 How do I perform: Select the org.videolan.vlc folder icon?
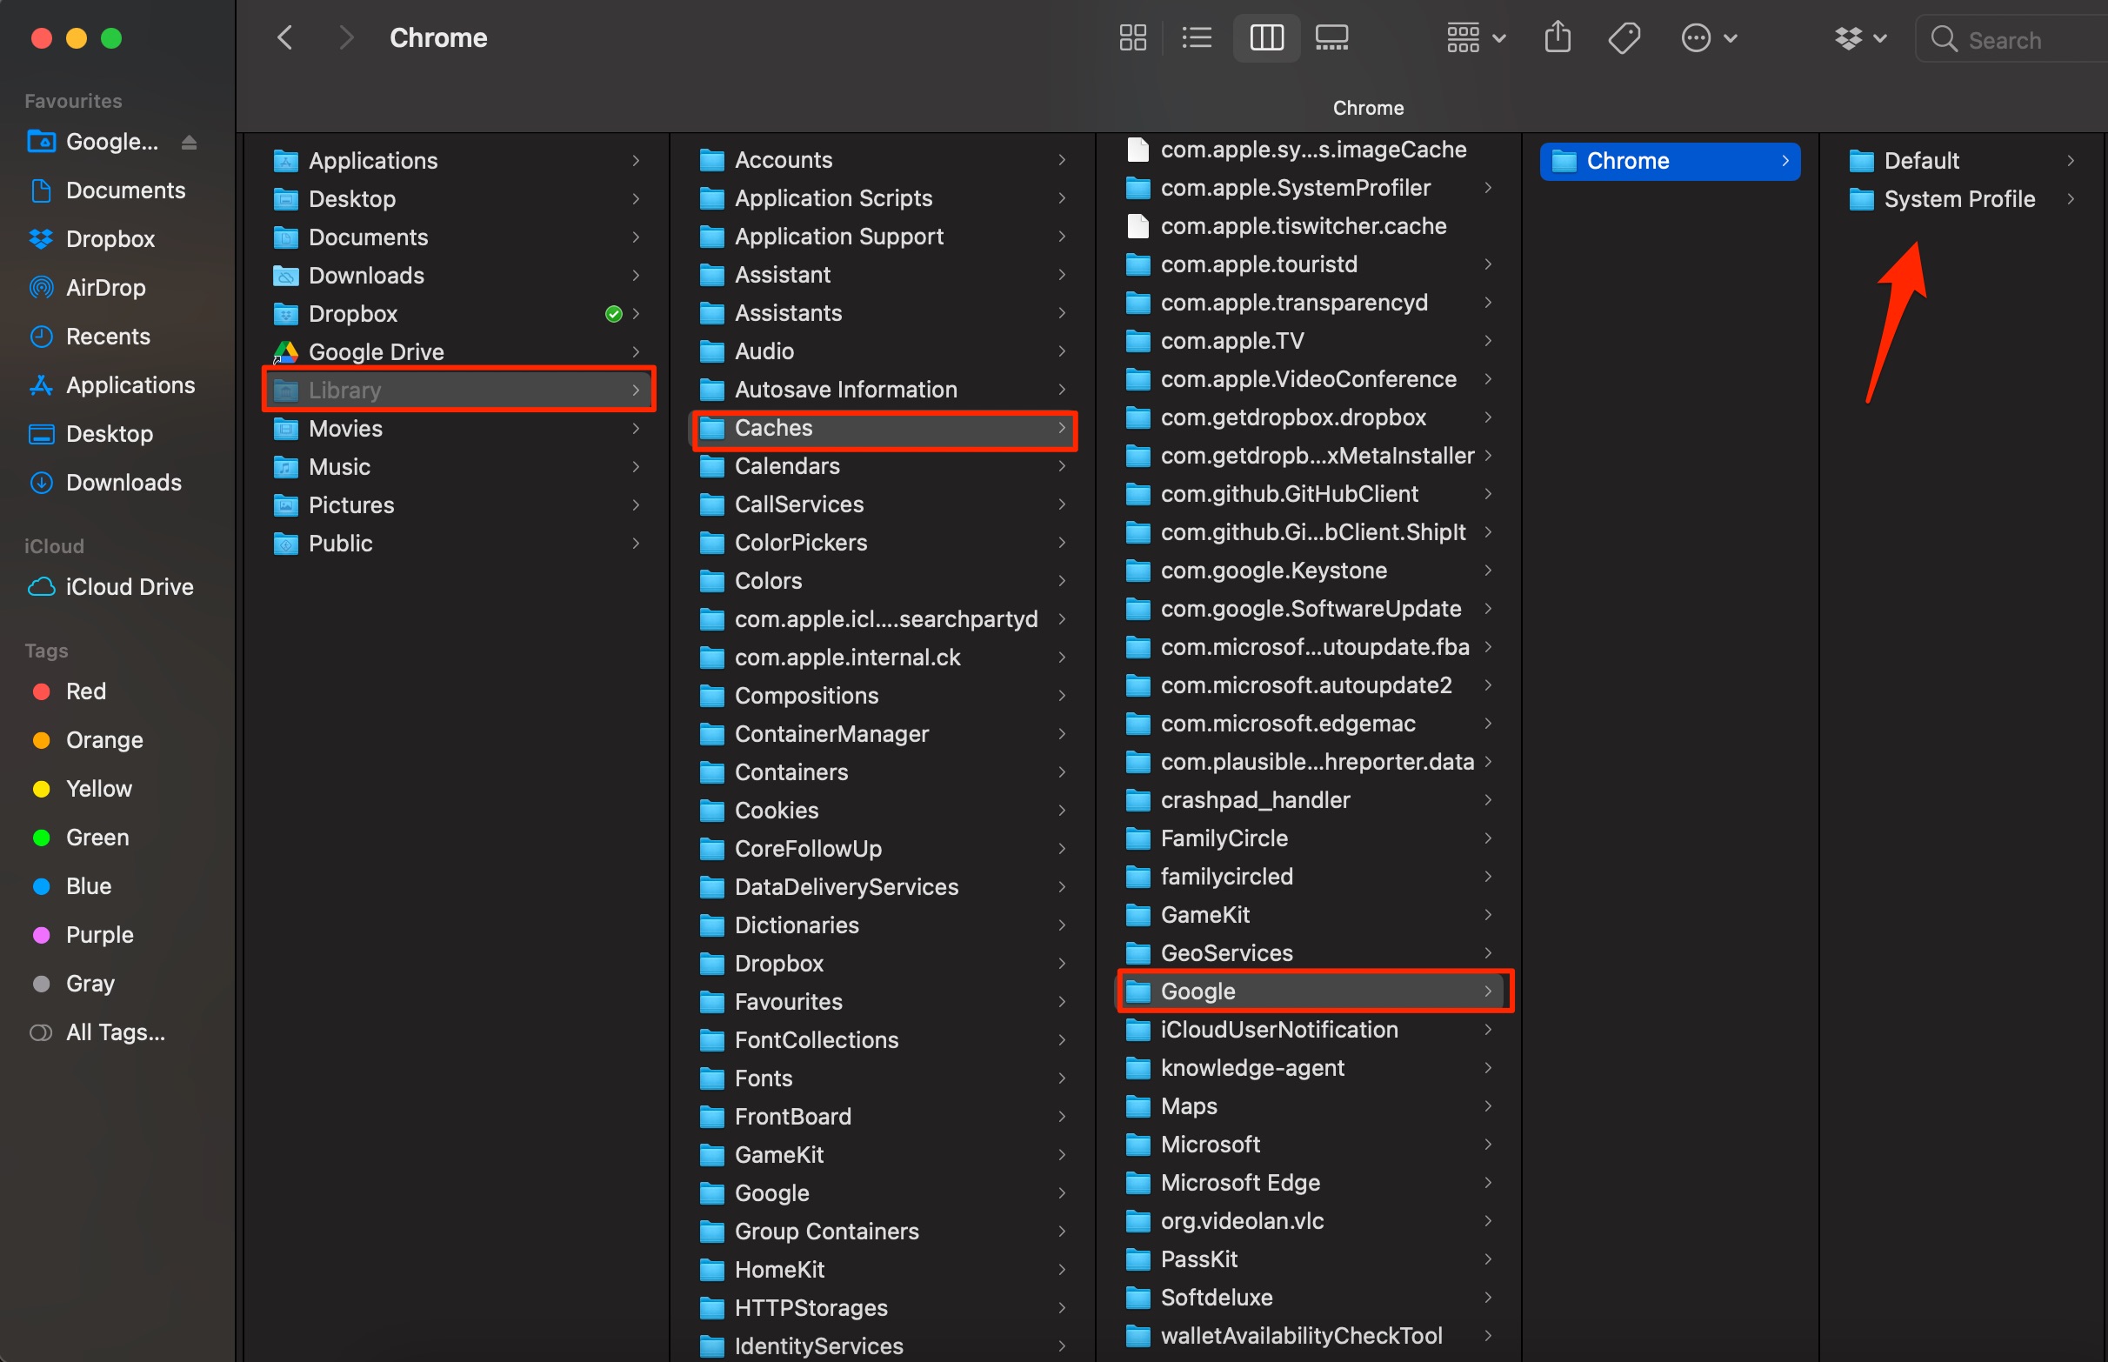1137,1220
